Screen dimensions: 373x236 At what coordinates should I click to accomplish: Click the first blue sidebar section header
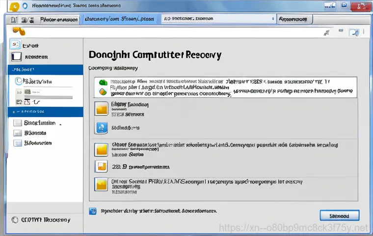46,70
